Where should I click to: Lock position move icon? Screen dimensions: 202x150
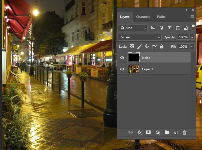click(147, 46)
